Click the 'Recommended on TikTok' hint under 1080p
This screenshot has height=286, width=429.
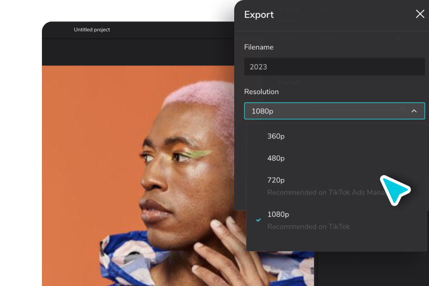coord(308,227)
